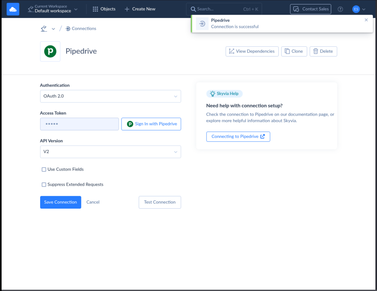Image resolution: width=377 pixels, height=291 pixels.
Task: Expand the user account chevron
Action: [x=364, y=9]
